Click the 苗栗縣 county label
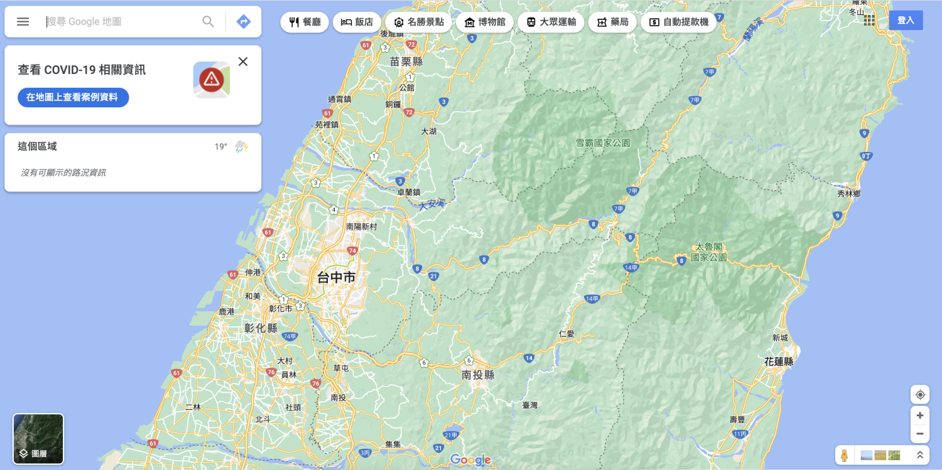942x470 pixels. 406,61
